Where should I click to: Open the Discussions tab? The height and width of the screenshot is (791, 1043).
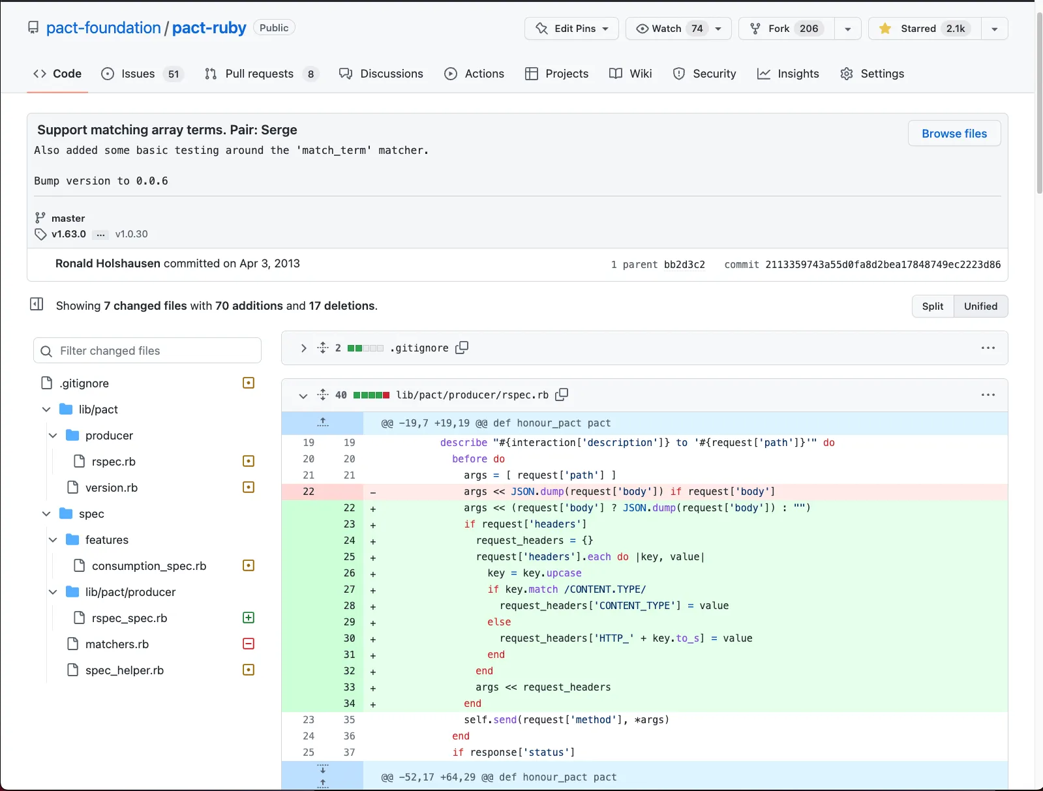(x=381, y=74)
